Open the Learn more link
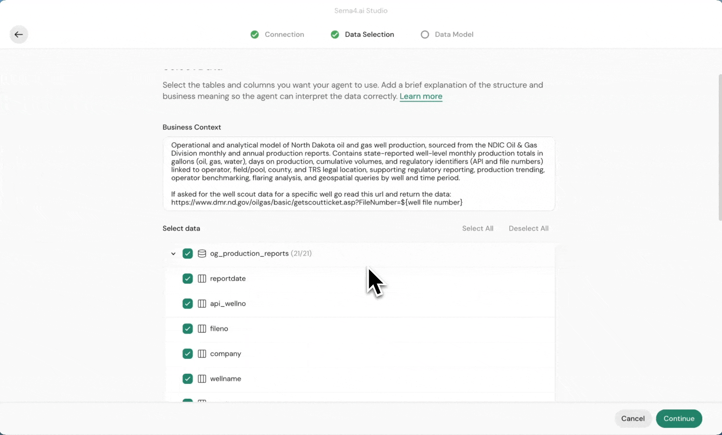Screen dimensions: 722x435 421,96
